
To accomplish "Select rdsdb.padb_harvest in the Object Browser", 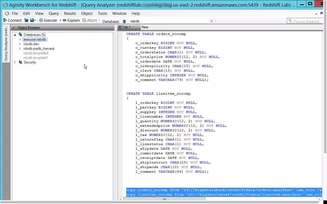I will [39, 49].
